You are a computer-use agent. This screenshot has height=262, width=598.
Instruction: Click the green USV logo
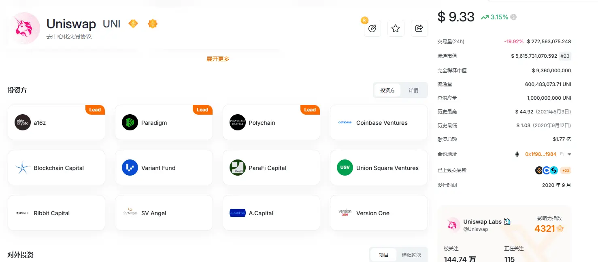[x=345, y=168]
